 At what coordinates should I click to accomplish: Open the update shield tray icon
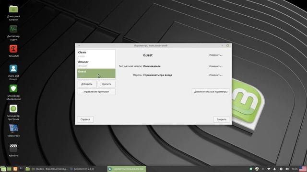click(x=257, y=169)
